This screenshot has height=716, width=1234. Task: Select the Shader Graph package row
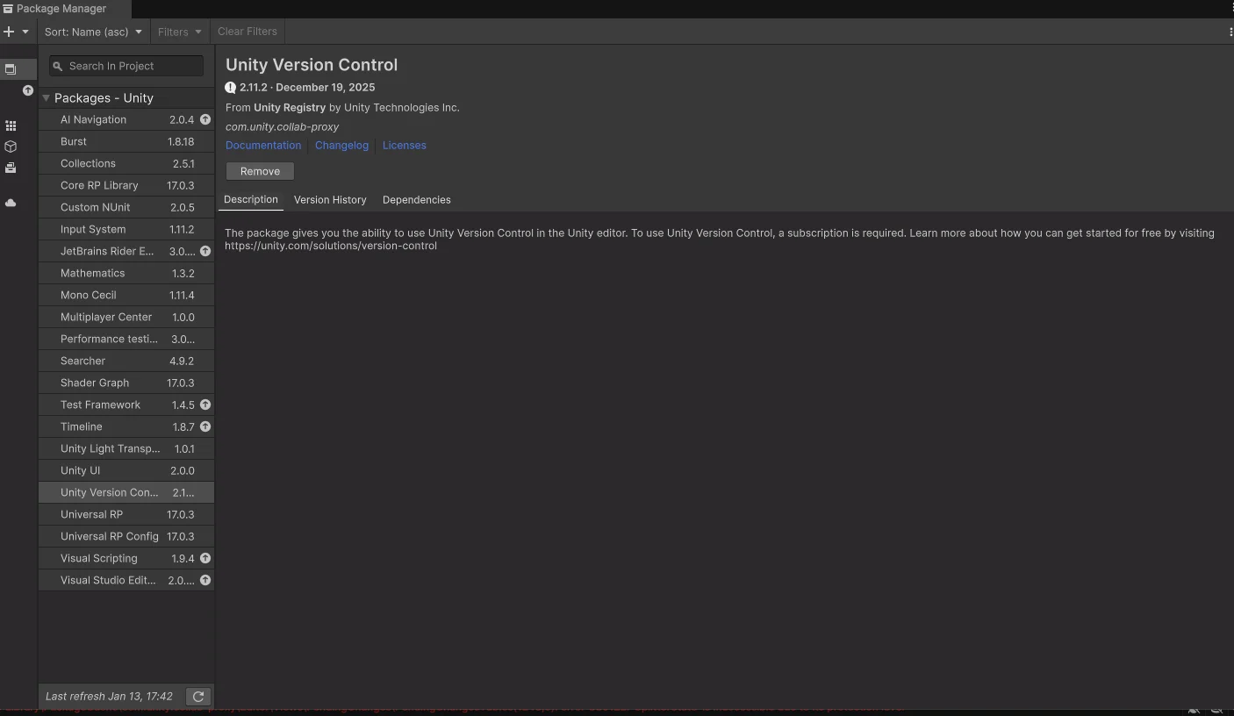[x=126, y=383]
